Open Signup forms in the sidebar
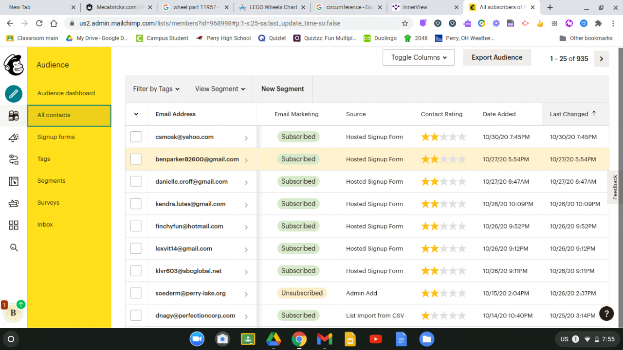This screenshot has width=623, height=350. click(x=56, y=137)
